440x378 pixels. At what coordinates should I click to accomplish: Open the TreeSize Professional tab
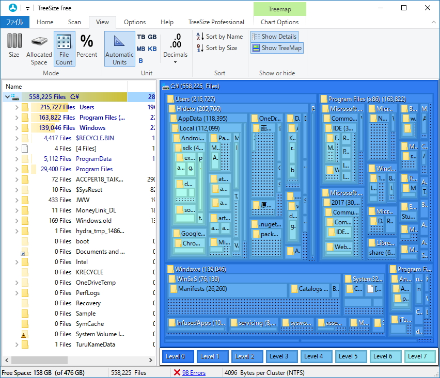pyautogui.click(x=216, y=22)
